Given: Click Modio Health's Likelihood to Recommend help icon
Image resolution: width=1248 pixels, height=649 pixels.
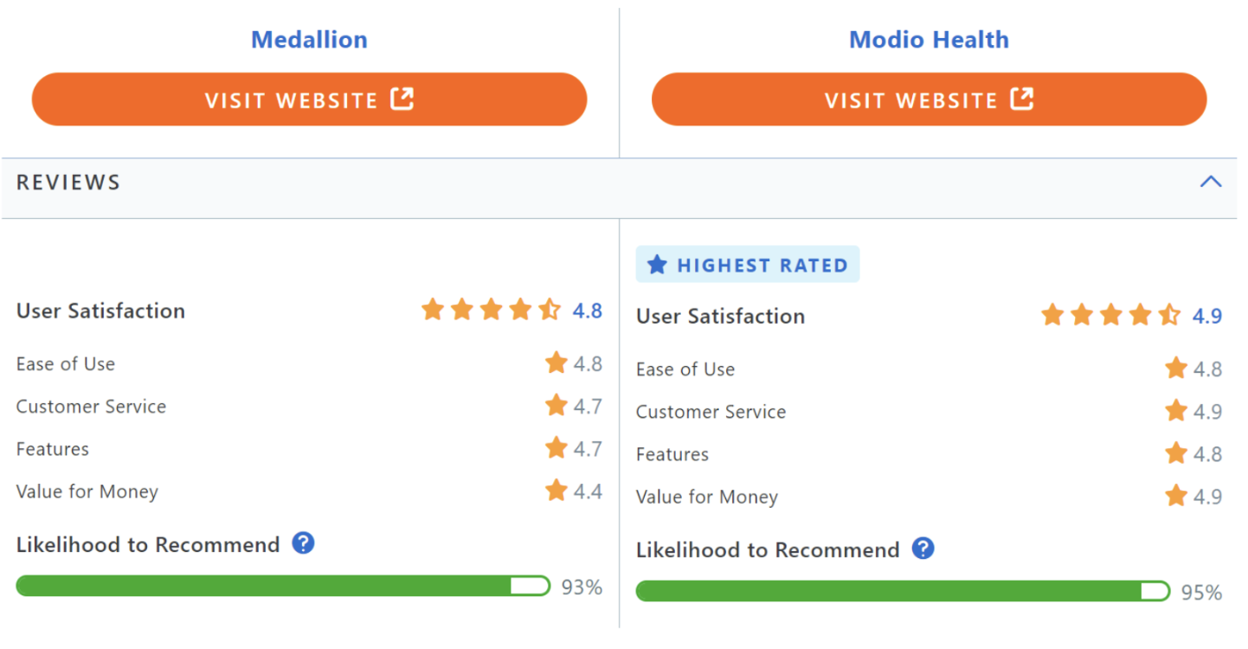Looking at the screenshot, I should pyautogui.click(x=923, y=549).
